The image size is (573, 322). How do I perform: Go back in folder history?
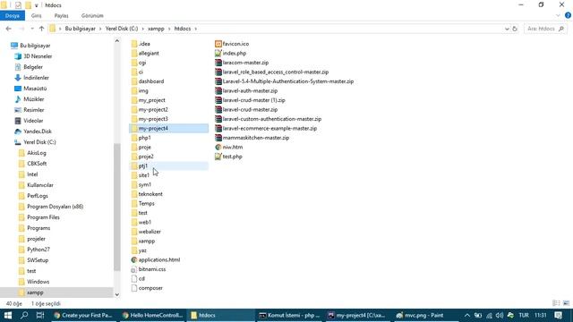click(9, 29)
